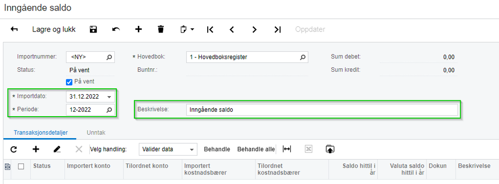Fit columns with the width icon
This screenshot has width=499, height=184.
click(287, 149)
